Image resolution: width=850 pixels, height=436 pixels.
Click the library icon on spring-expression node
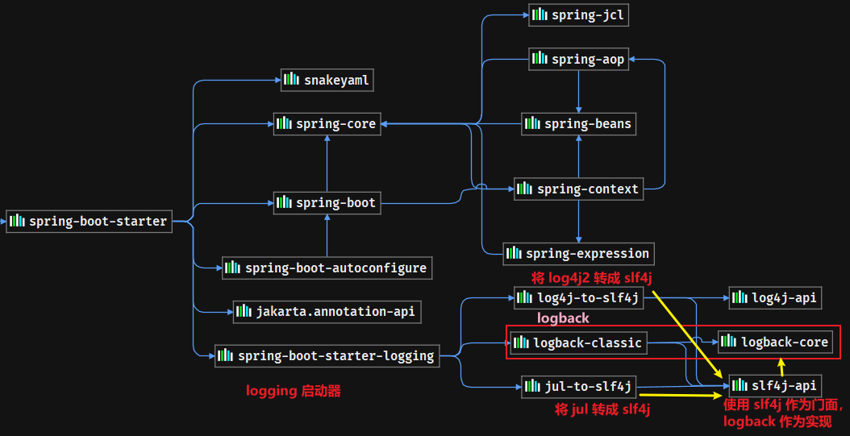(515, 253)
